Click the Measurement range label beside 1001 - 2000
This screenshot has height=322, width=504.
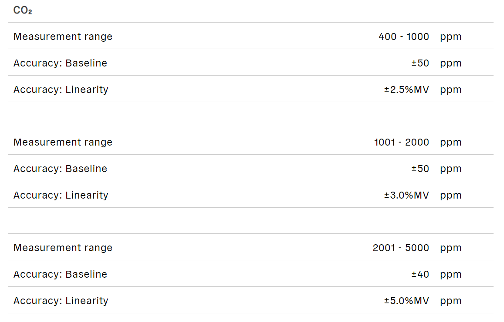[x=63, y=142]
